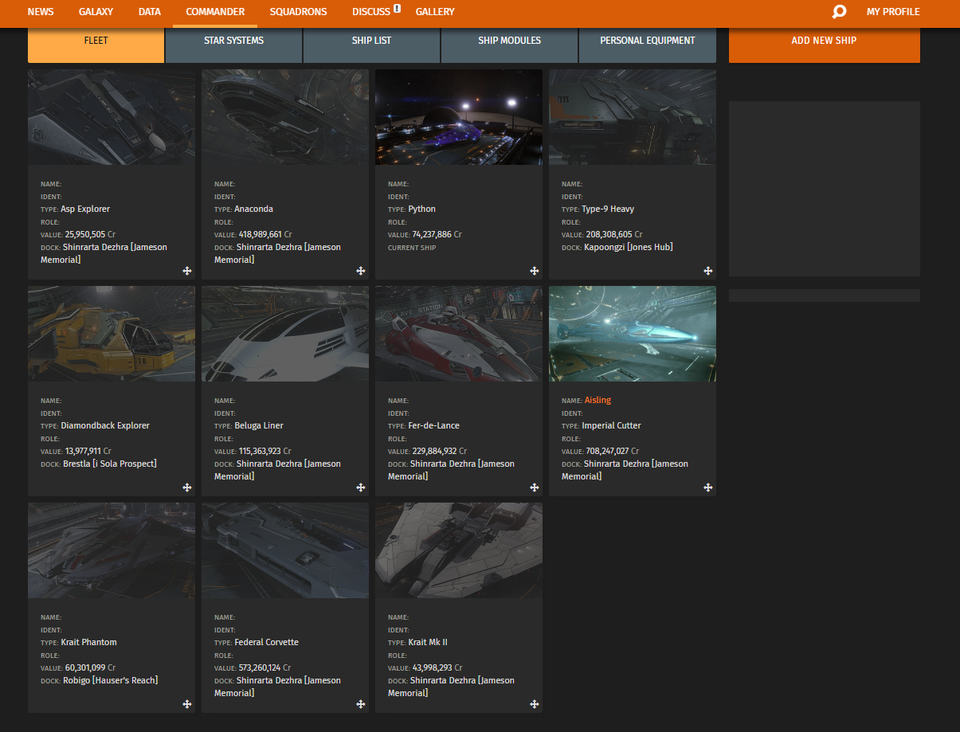Click the Add New Ship button
This screenshot has height=732, width=960.
(x=825, y=45)
